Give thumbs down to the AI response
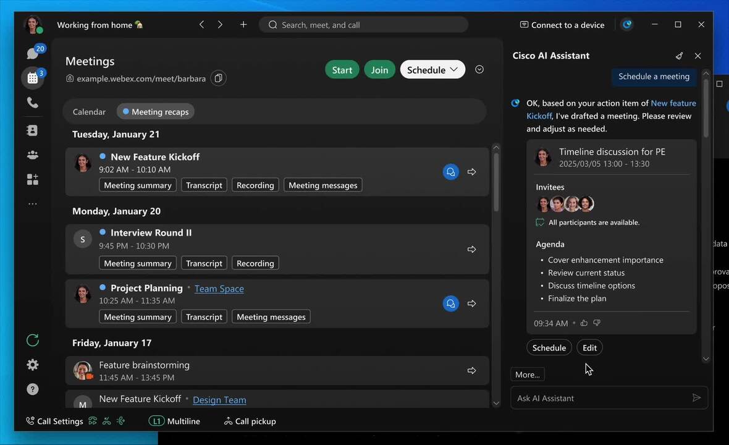The width and height of the screenshot is (729, 445). click(597, 323)
